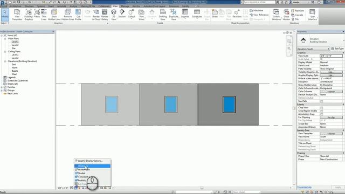Select the Cut Profile tool
The width and height of the screenshot is (345, 194).
78,15
